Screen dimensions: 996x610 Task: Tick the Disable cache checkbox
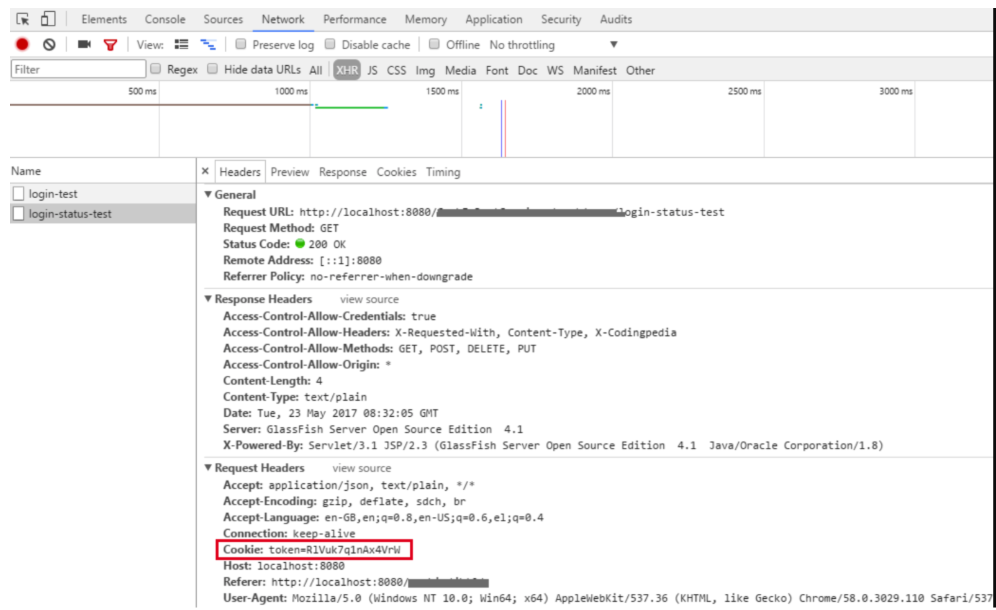point(330,44)
